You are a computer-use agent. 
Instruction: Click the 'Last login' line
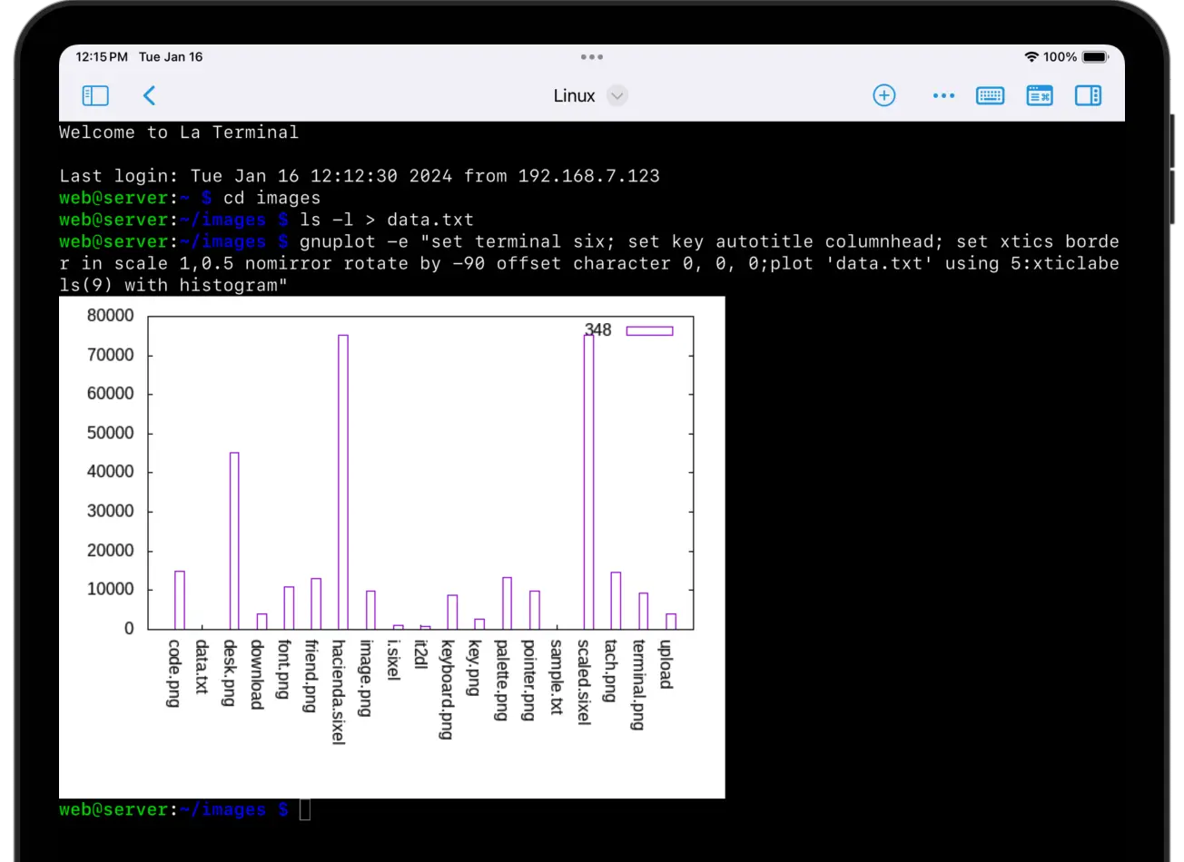click(360, 176)
